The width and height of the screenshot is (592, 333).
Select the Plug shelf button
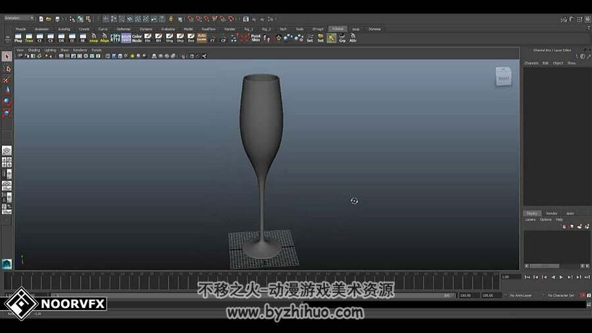pyautogui.click(x=18, y=38)
